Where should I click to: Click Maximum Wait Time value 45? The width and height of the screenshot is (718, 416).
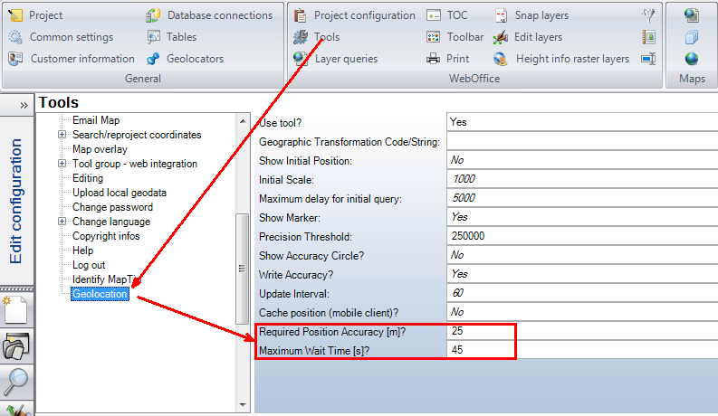pos(582,350)
